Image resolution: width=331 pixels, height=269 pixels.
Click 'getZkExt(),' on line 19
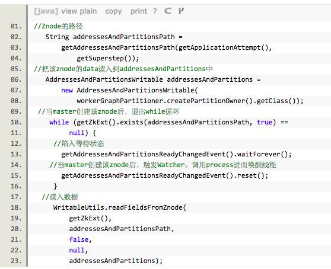(x=90, y=218)
